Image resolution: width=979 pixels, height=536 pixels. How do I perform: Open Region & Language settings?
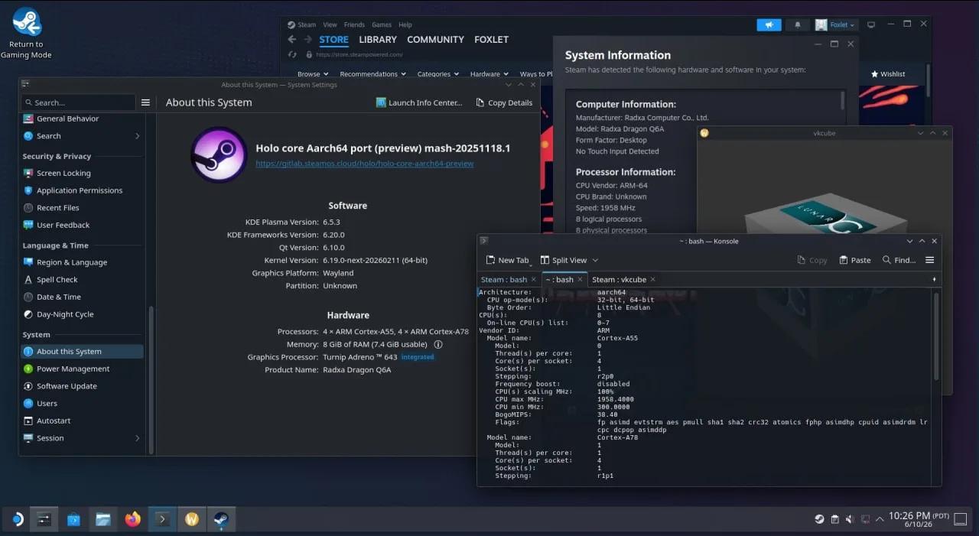tap(82, 262)
